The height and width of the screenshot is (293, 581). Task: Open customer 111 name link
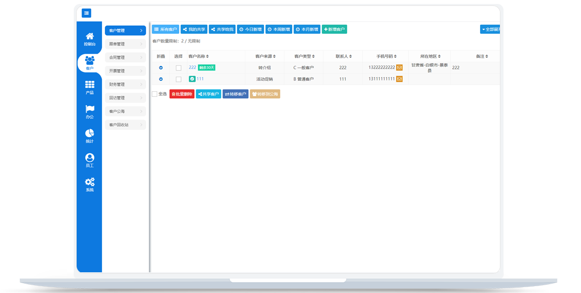200,79
